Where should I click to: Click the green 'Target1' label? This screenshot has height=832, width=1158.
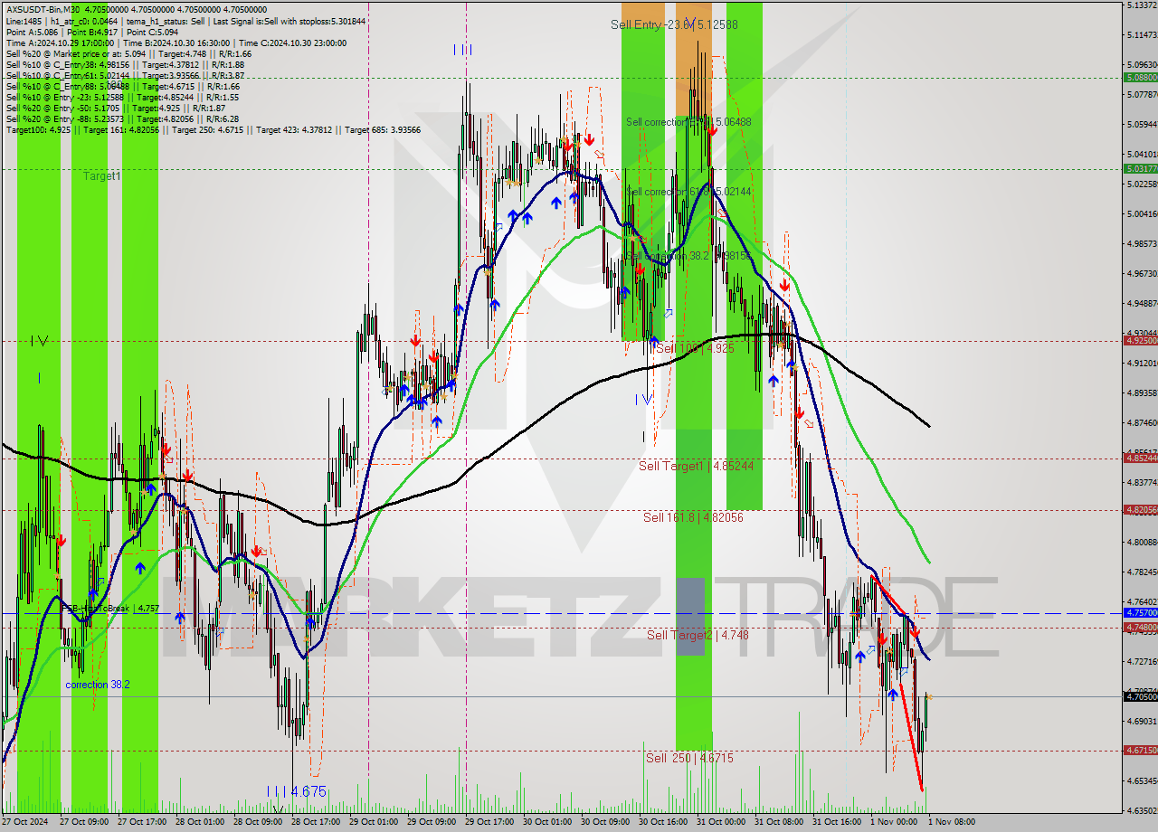(101, 176)
